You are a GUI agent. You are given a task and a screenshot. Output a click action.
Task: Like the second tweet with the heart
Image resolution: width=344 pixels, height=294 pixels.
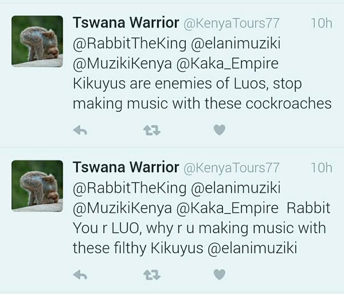tap(219, 275)
